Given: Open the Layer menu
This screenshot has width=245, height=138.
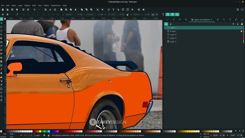Looking at the screenshot, I should tap(20, 5).
